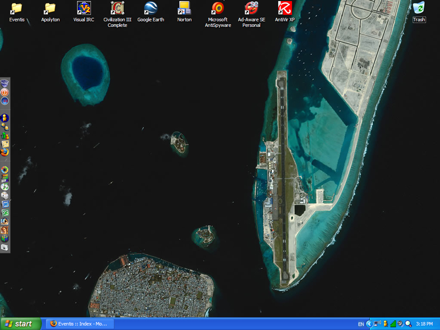This screenshot has width=440, height=330.
Task: Open the EN language bar selector
Action: click(x=361, y=324)
